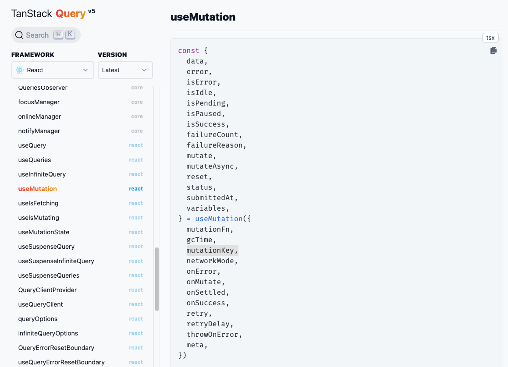Open the QueriesObserver docs page
Image resolution: width=508 pixels, height=367 pixels.
[x=43, y=88]
